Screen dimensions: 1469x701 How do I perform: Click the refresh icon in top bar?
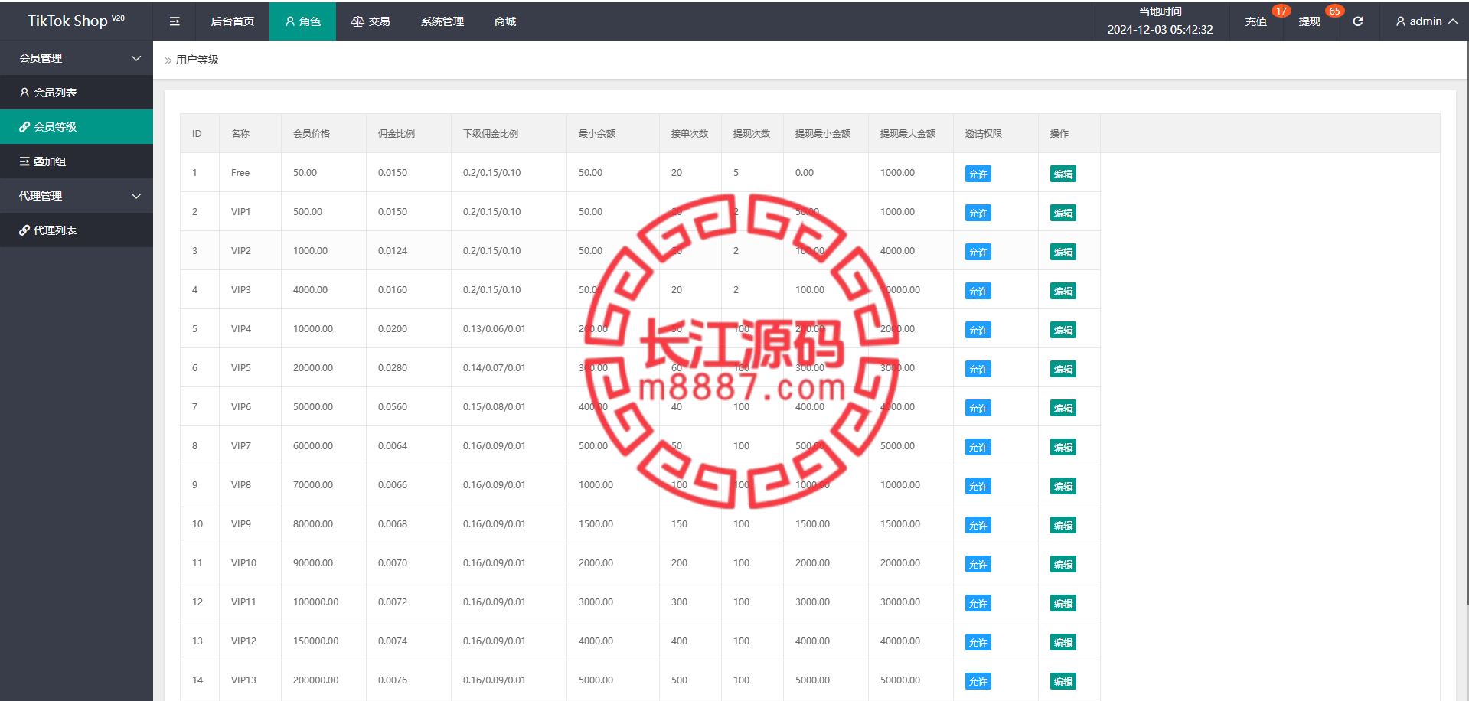click(1358, 21)
